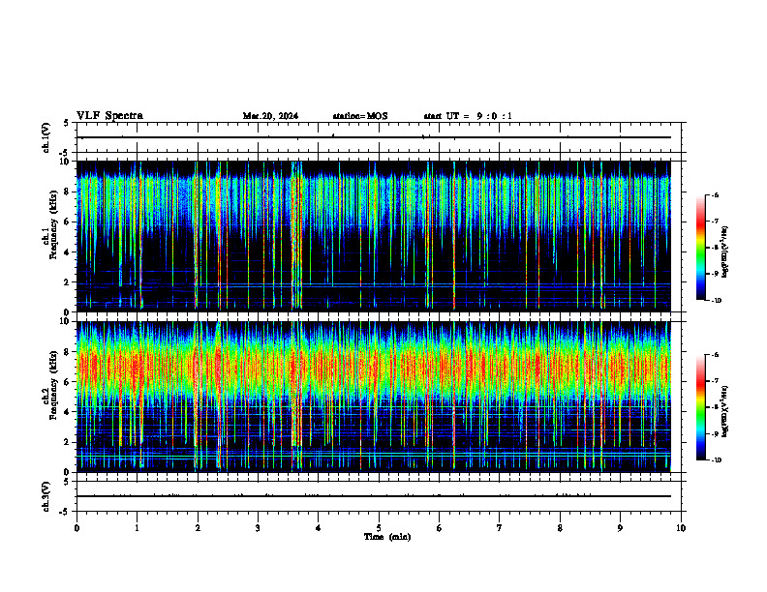Click "-7" on the ch.2 color bar
Screen dimensions: 767x592
[x=715, y=381]
